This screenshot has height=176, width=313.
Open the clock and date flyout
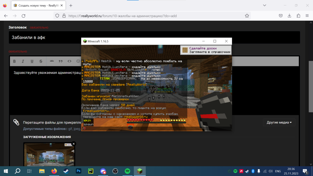click(291, 171)
